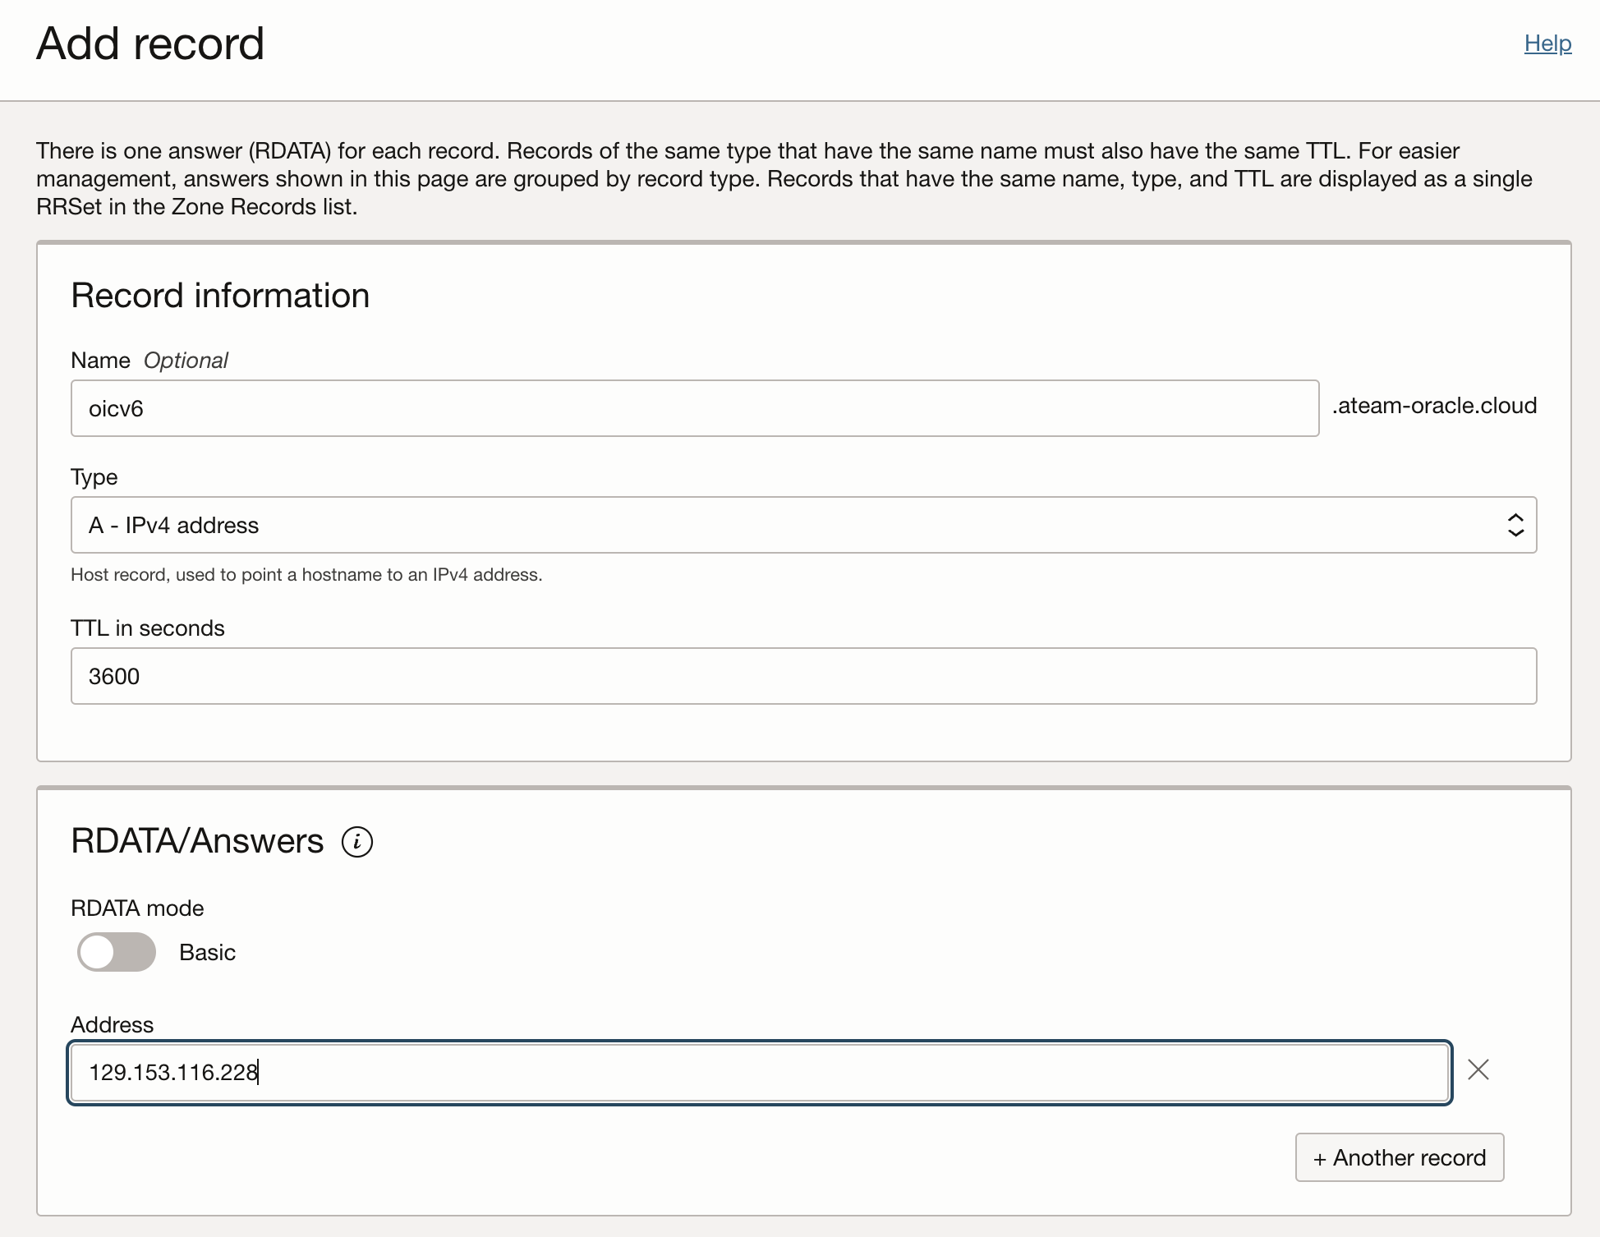The image size is (1600, 1237).
Task: Remove the address entry with the X icon
Action: (1478, 1069)
